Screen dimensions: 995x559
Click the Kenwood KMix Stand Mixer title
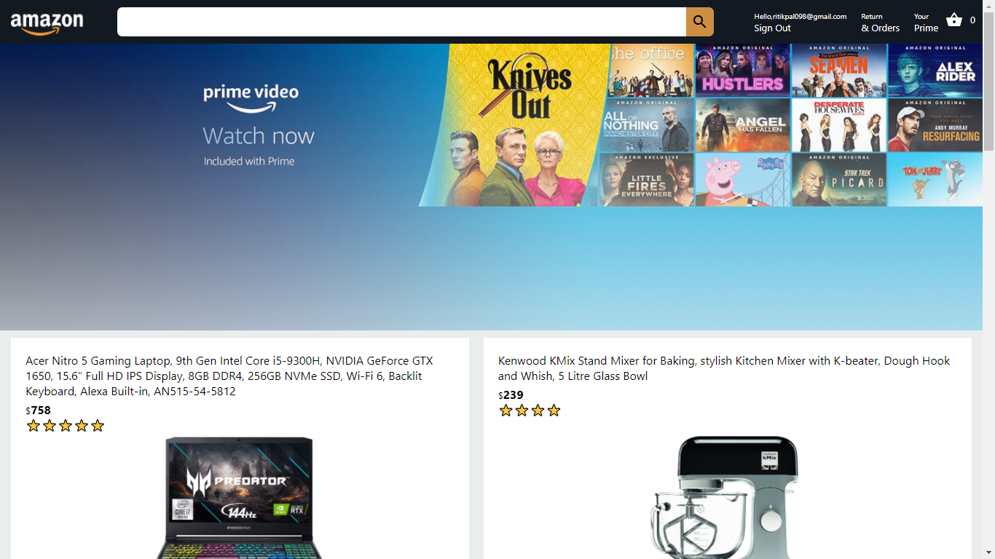click(724, 368)
